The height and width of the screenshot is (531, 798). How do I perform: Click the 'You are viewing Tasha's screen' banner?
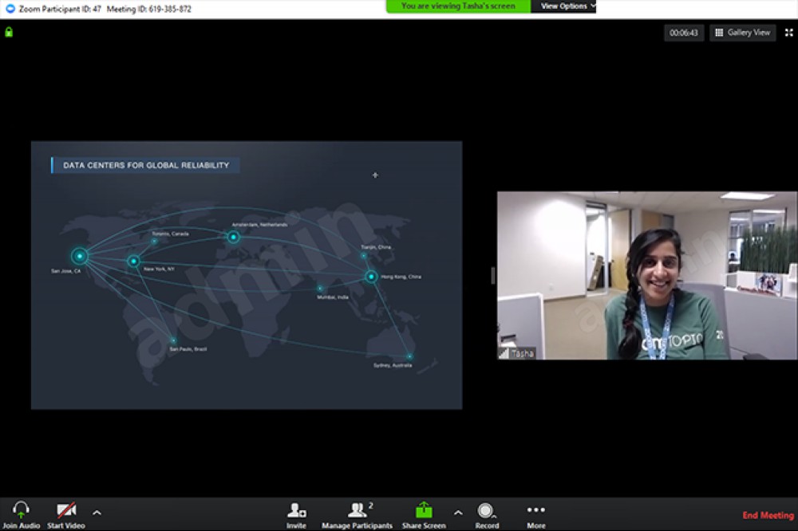tap(458, 6)
